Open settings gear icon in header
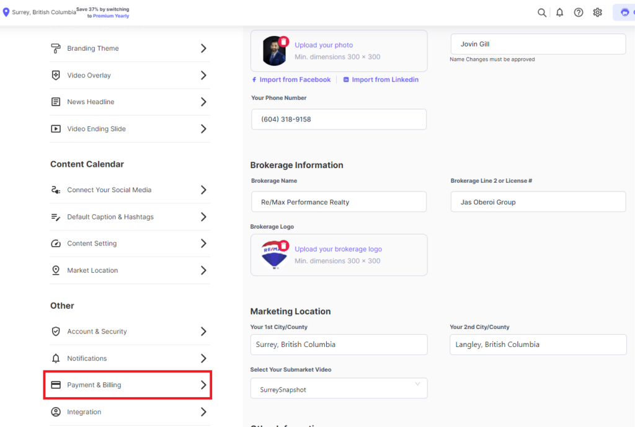Screen dimensions: 635x427 click(598, 12)
